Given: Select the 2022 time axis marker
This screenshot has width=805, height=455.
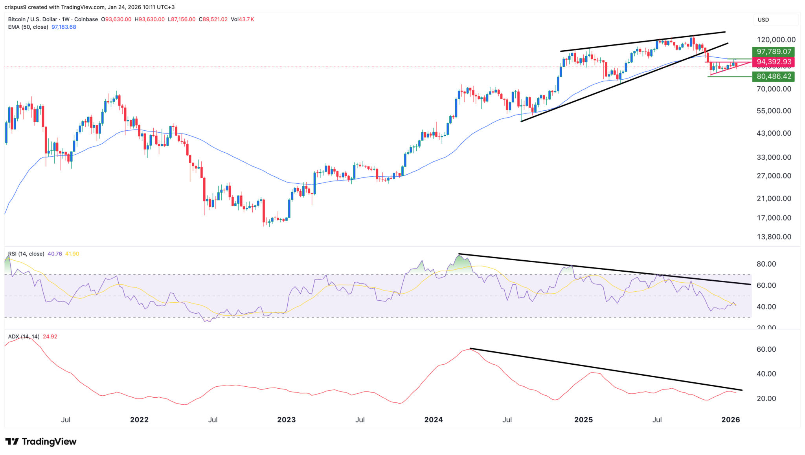Looking at the screenshot, I should (x=139, y=420).
